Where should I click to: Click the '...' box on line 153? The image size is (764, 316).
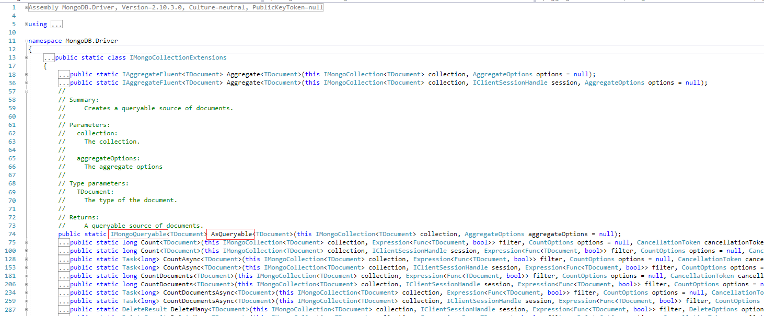pos(64,267)
